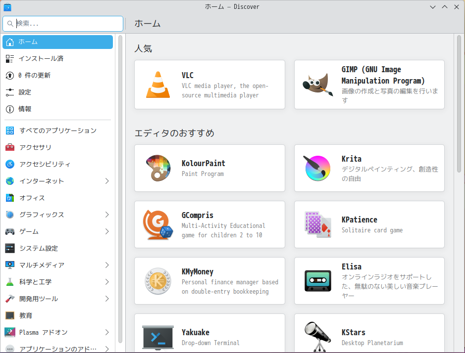The image size is (465, 353).
Task: Click the Yakuake terminal icon
Action: point(158,337)
